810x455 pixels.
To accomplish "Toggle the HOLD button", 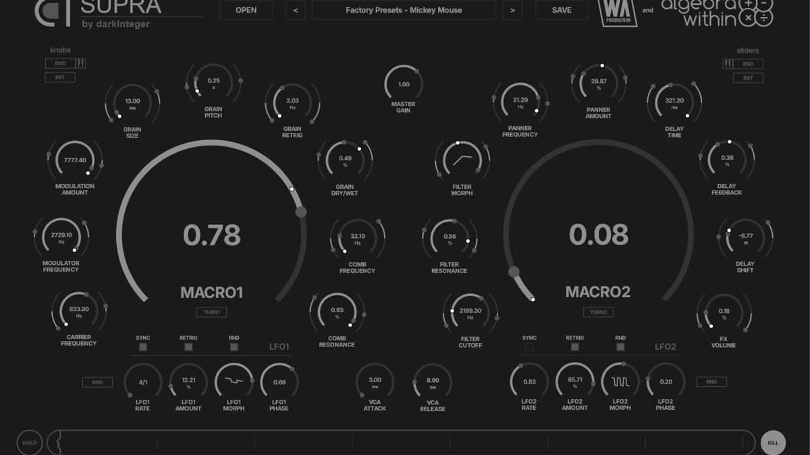I will pyautogui.click(x=30, y=443).
